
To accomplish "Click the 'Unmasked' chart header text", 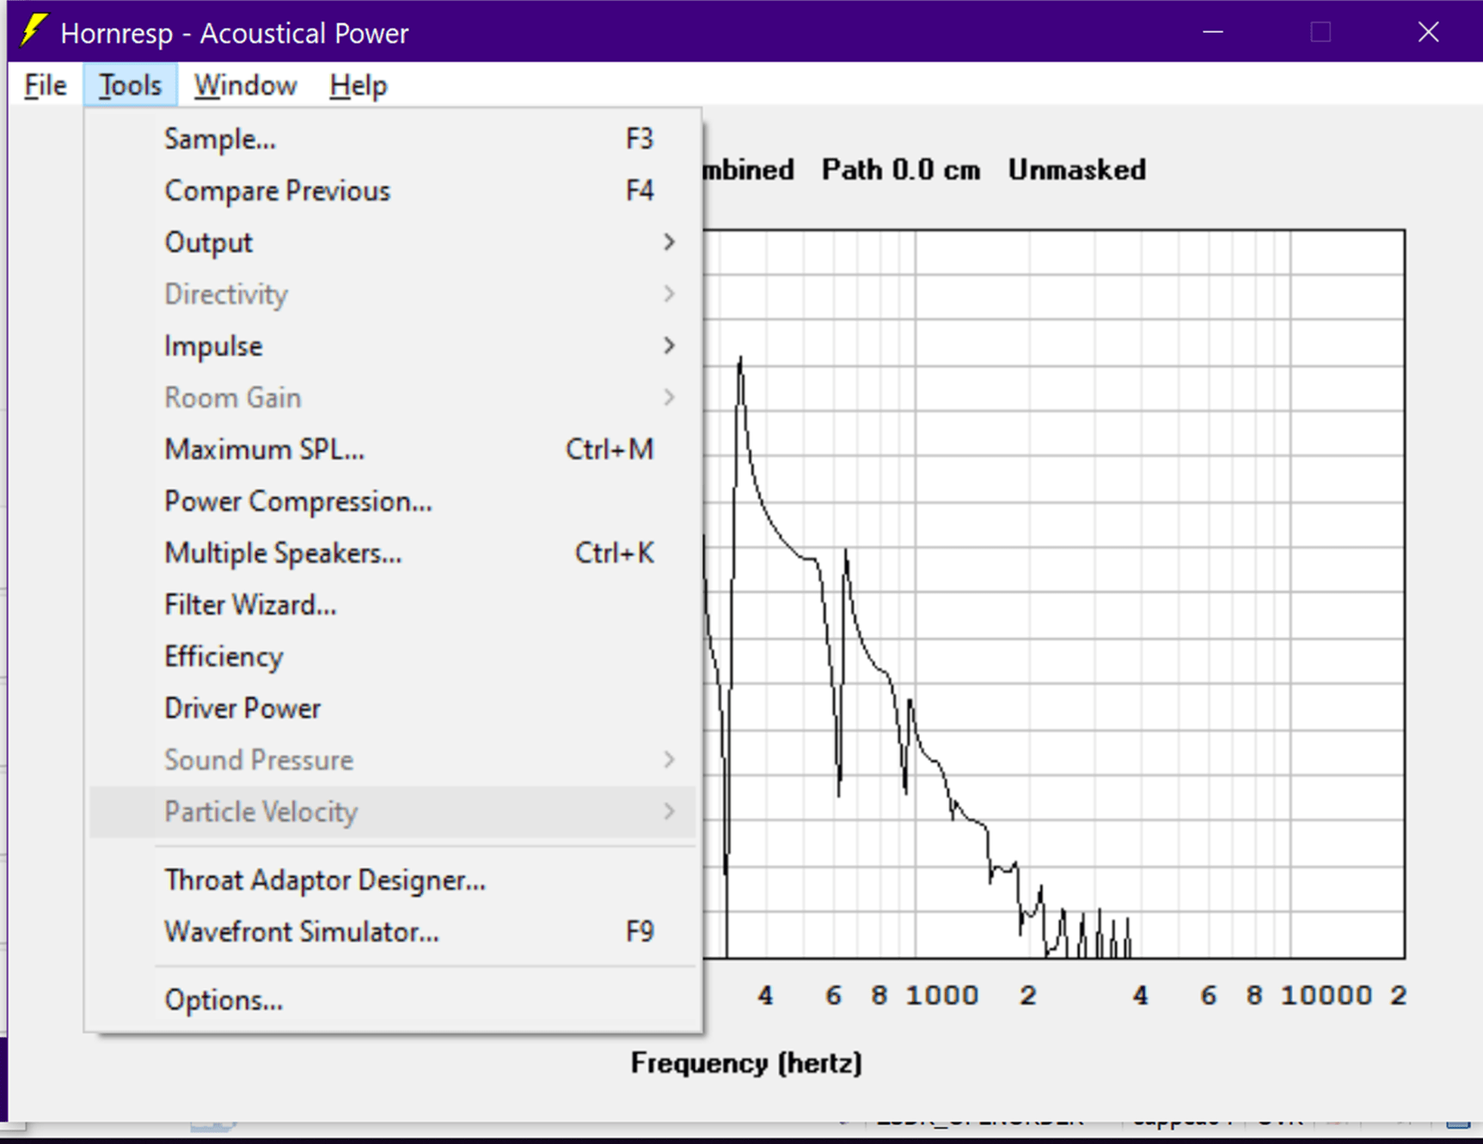I will [1077, 170].
